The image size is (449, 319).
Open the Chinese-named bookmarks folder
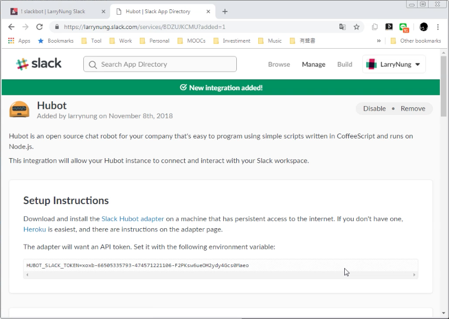(303, 40)
